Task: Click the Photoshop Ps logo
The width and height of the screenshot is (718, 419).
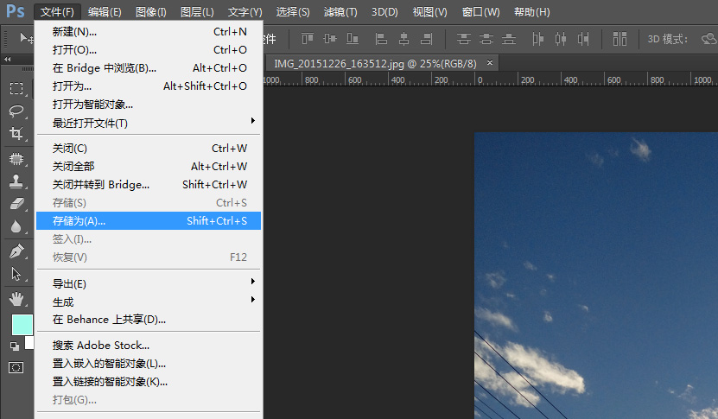Action: pyautogui.click(x=15, y=10)
